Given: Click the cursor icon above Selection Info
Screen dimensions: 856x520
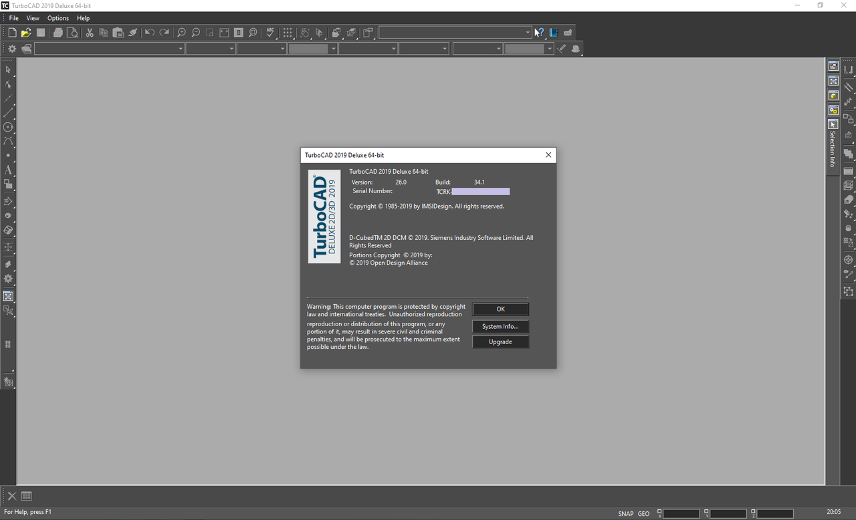Looking at the screenshot, I should pyautogui.click(x=833, y=125).
